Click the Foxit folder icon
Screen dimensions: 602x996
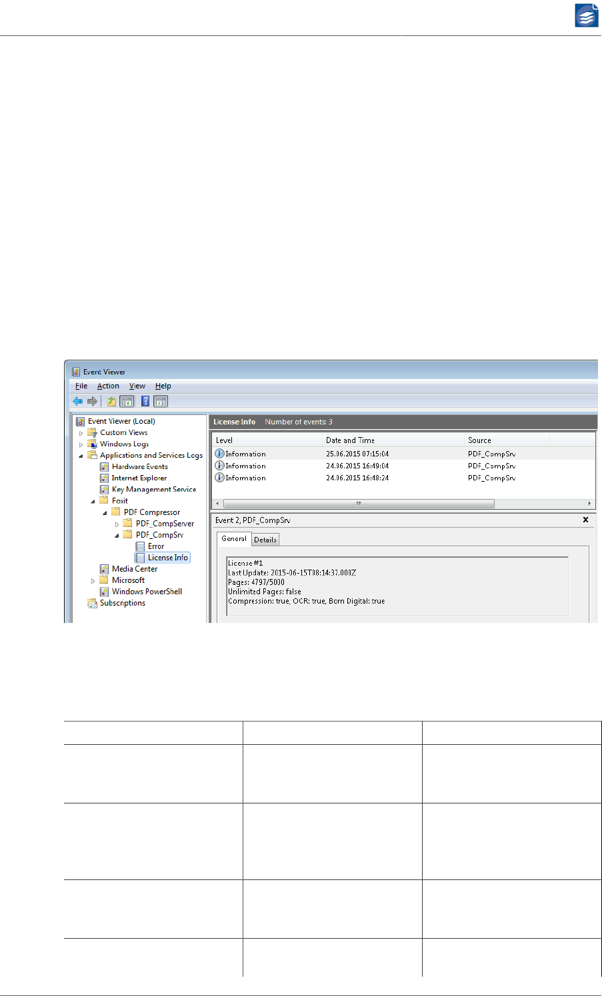(x=104, y=500)
